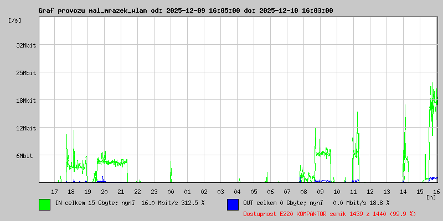Click the '32Mbit' y-axis label
This screenshot has height=221, width=443.
[x=26, y=45]
